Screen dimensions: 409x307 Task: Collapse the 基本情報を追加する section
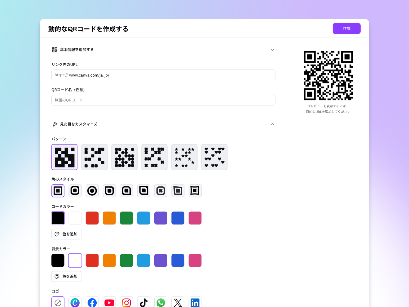click(x=272, y=50)
